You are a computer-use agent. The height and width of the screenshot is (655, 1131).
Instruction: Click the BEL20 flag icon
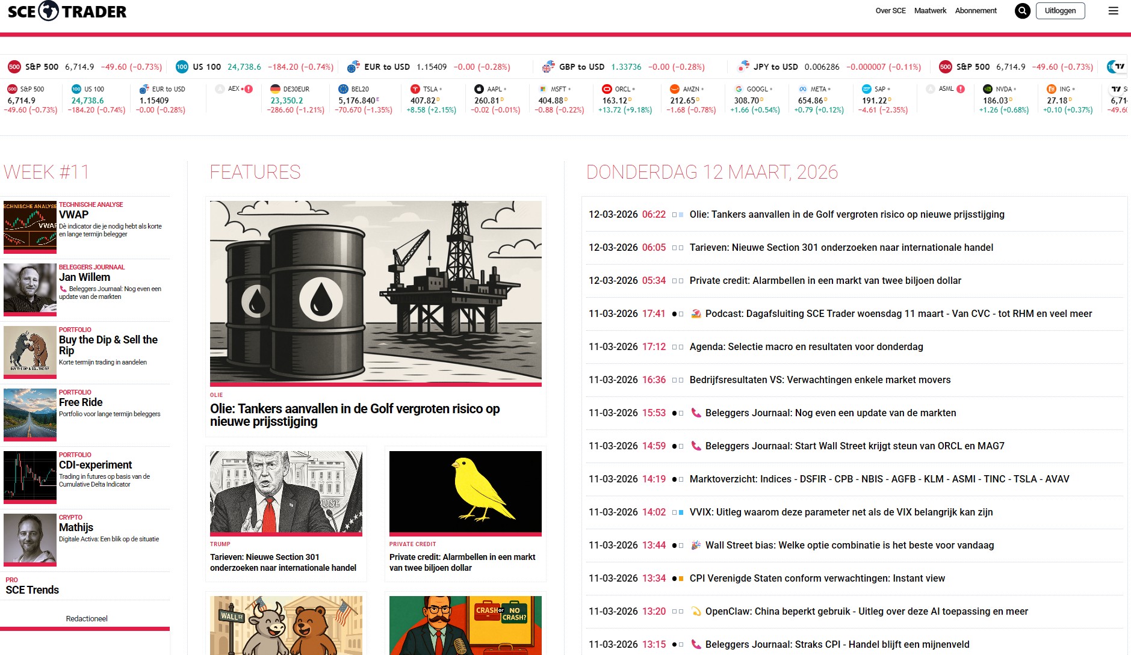[x=343, y=89]
